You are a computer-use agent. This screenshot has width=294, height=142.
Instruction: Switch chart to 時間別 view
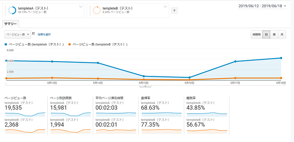click(x=257, y=34)
